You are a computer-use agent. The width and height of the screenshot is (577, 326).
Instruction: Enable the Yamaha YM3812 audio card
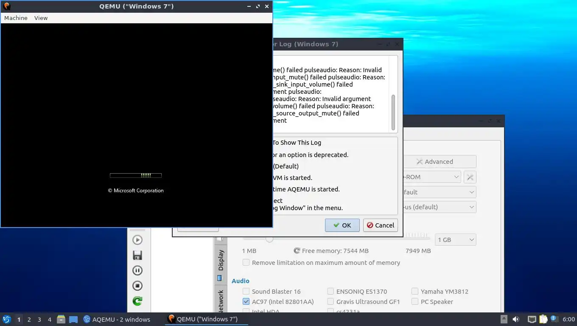(x=415, y=292)
